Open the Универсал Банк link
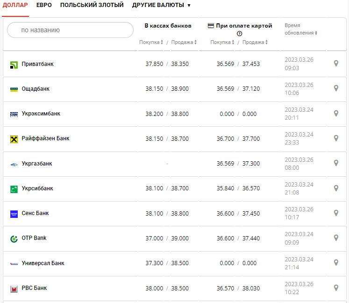 43,263
